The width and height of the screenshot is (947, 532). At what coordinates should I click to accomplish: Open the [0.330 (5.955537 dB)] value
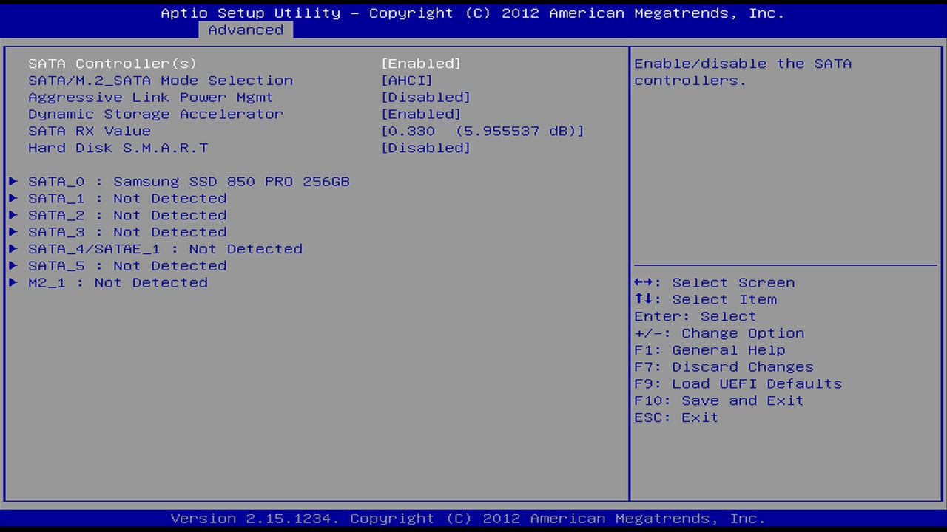coord(482,131)
